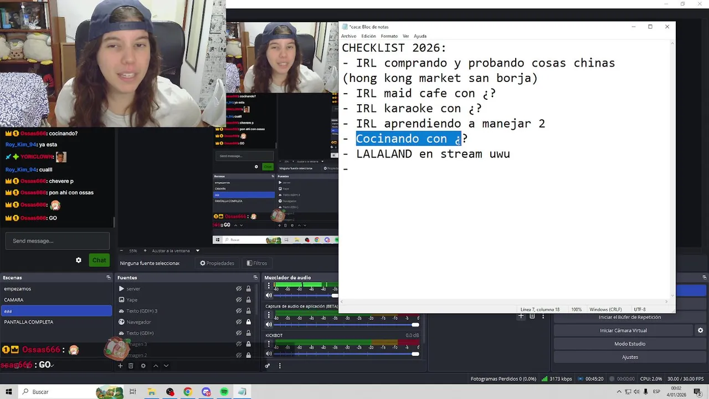Adjust KICKBOT volume slider
709x399 pixels.
point(415,354)
